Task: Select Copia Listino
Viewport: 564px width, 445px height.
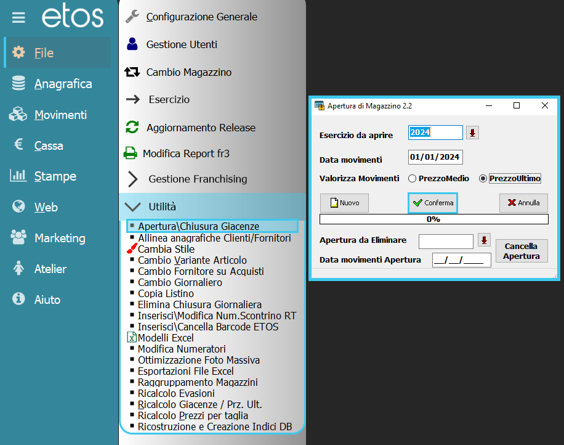Action: 166,293
